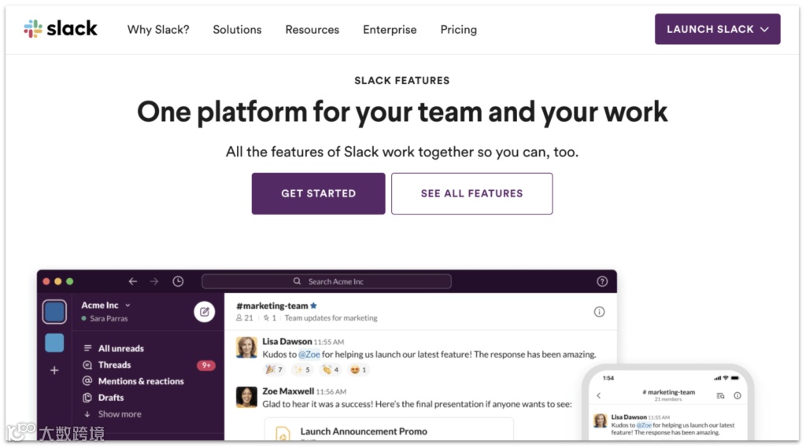Screen dimensions: 806x448
Task: Open channel details info icon
Action: coord(599,311)
